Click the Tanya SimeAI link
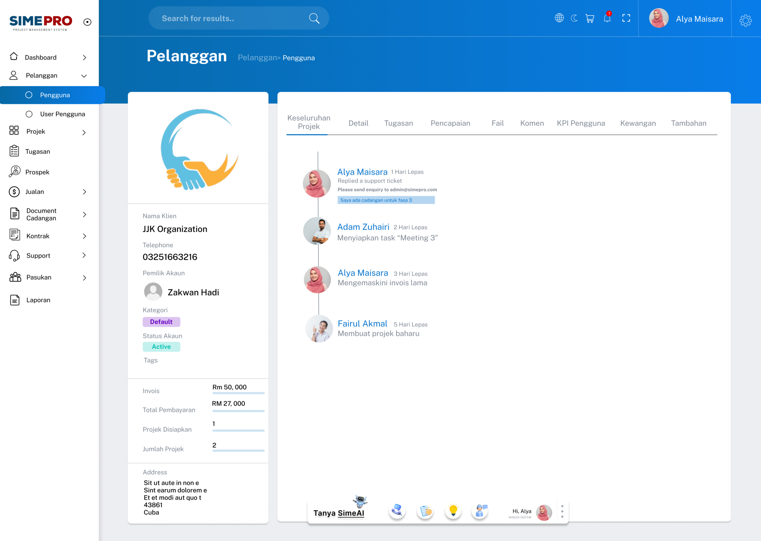The width and height of the screenshot is (761, 541). tap(339, 513)
